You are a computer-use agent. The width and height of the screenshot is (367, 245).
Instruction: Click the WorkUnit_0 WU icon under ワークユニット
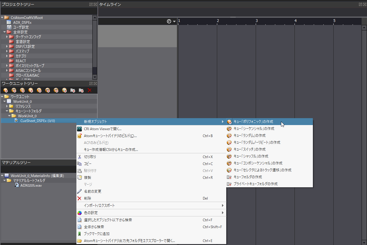click(9, 102)
